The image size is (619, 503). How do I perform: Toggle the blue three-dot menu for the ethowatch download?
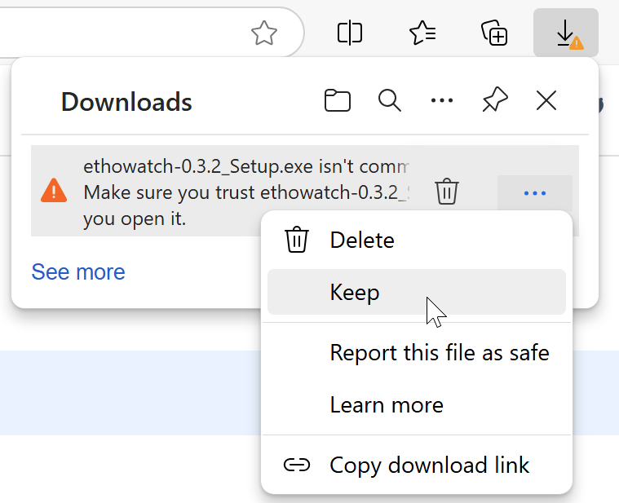[535, 193]
